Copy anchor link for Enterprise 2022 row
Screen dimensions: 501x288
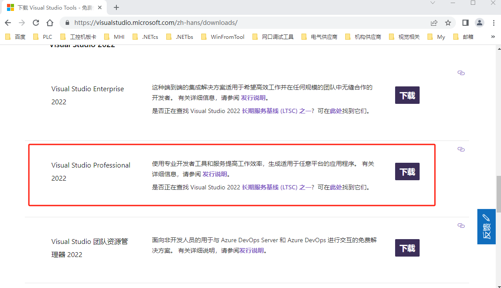pyautogui.click(x=461, y=73)
